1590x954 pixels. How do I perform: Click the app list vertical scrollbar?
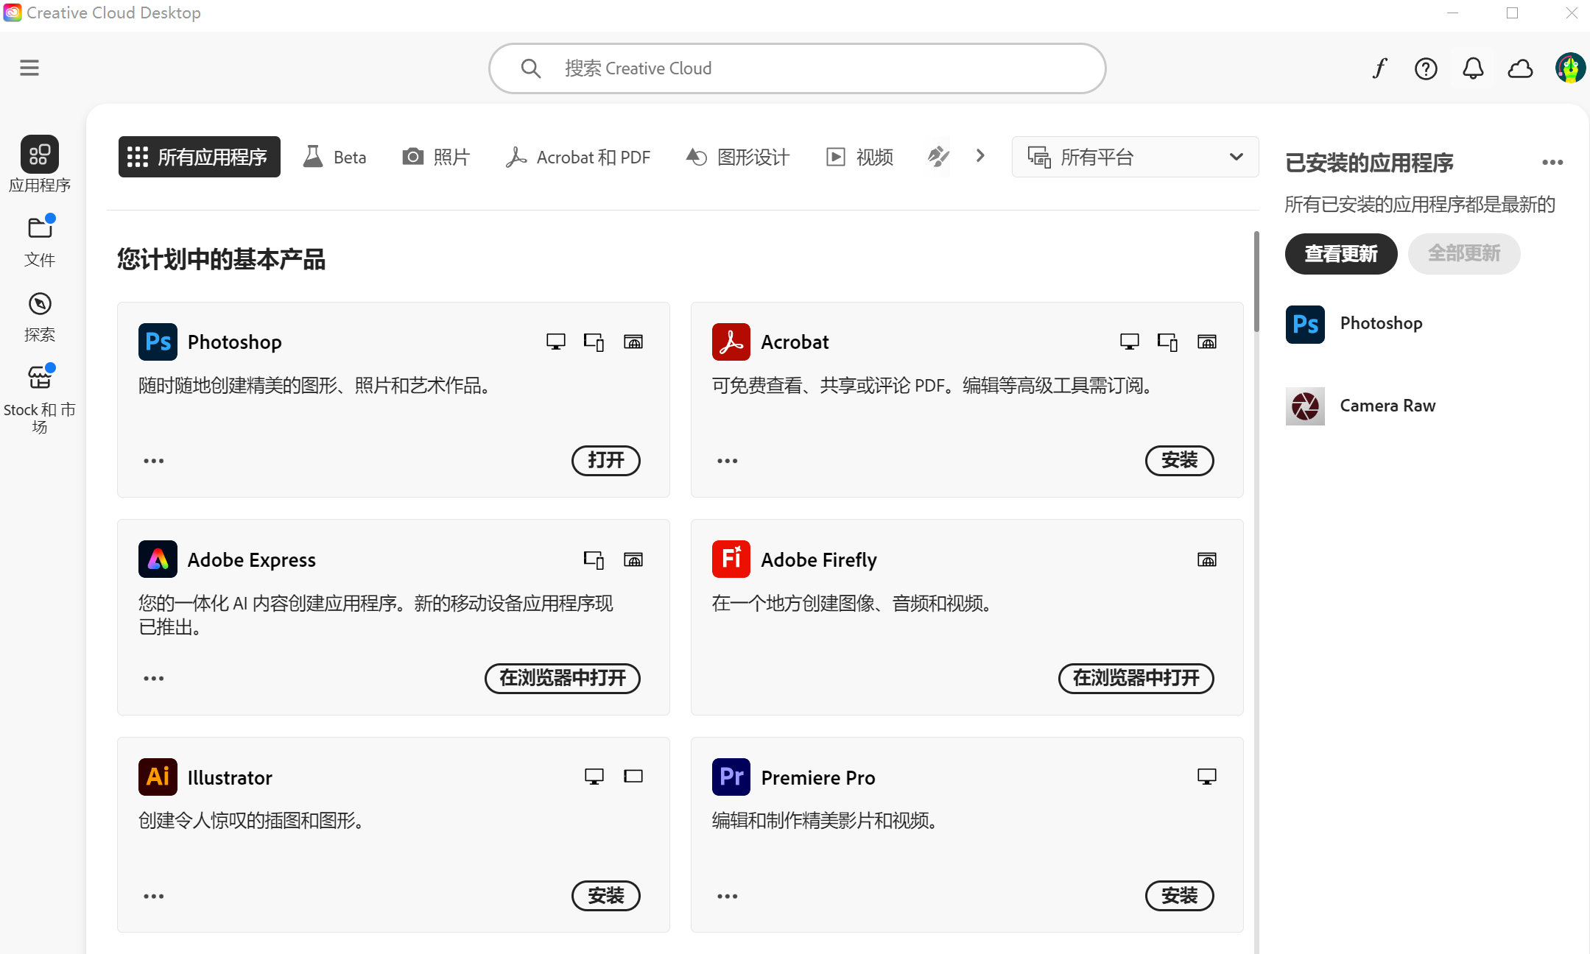(1256, 283)
